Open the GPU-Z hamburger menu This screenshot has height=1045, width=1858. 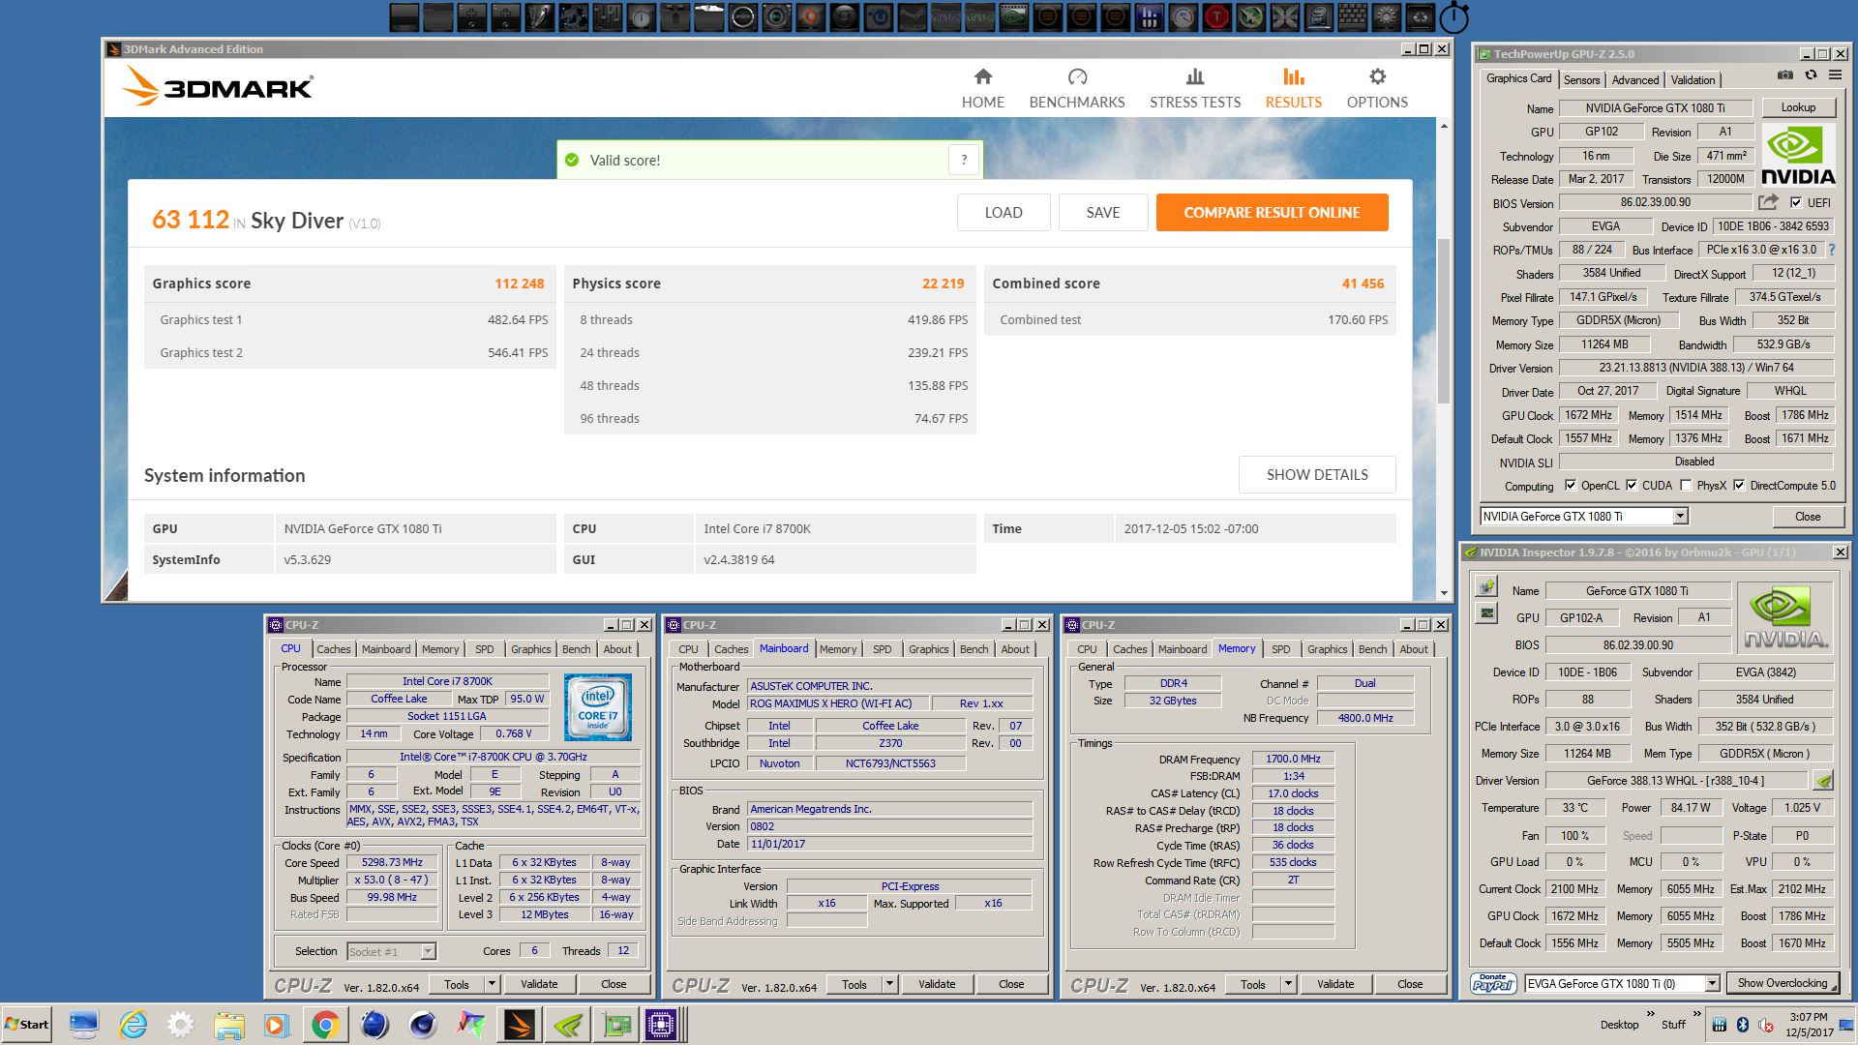tap(1835, 75)
